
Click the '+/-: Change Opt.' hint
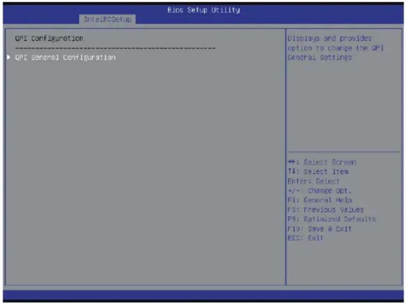click(x=319, y=191)
